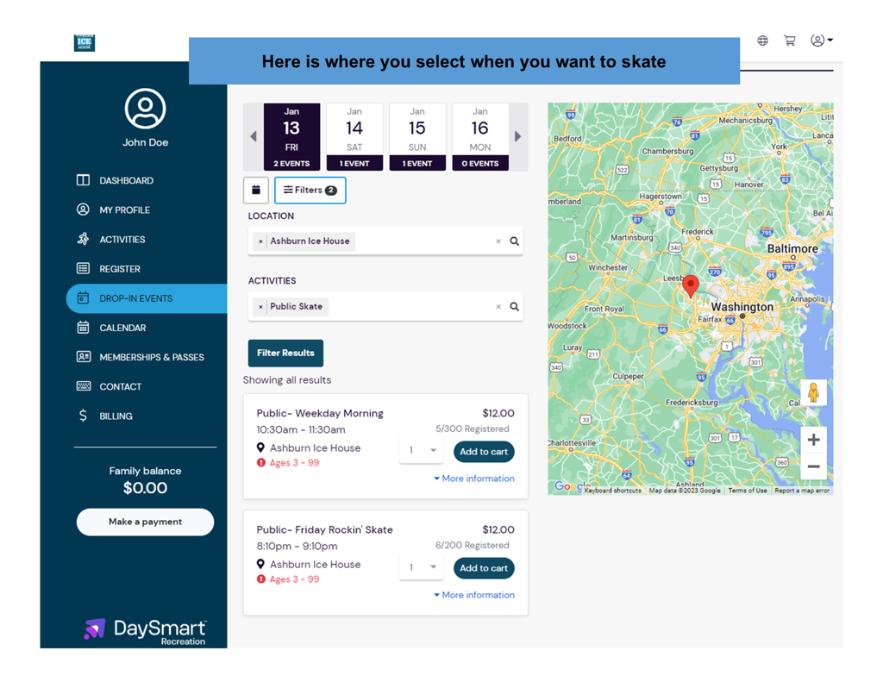The width and height of the screenshot is (883, 682).
Task: Click the Make a payment button
Action: (145, 522)
